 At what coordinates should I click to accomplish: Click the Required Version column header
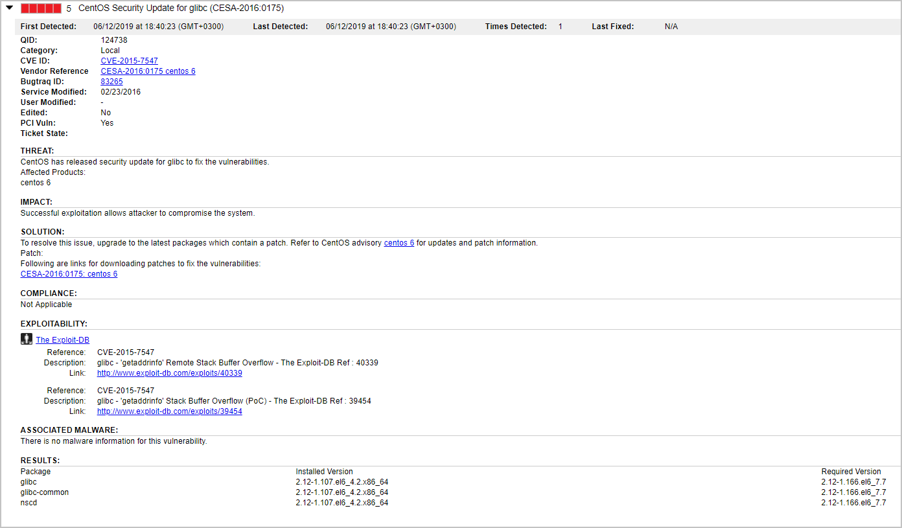pyautogui.click(x=851, y=472)
